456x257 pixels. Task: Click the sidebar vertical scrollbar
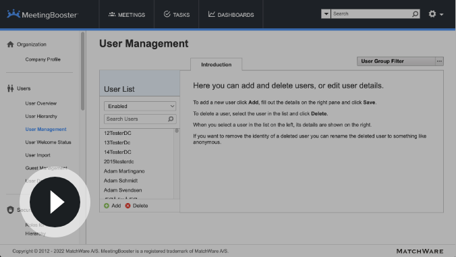tap(83, 72)
